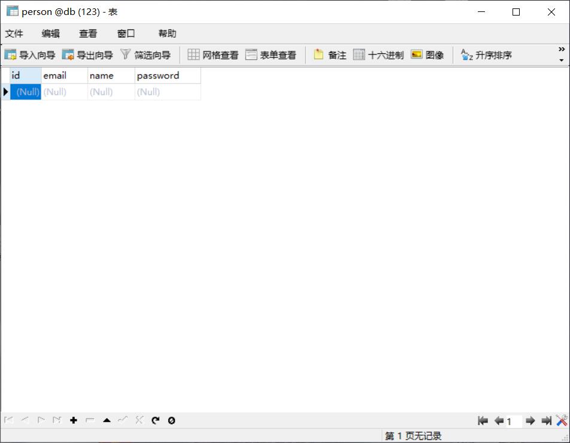Expand the overflow toolbar chevron

pyautogui.click(x=561, y=50)
